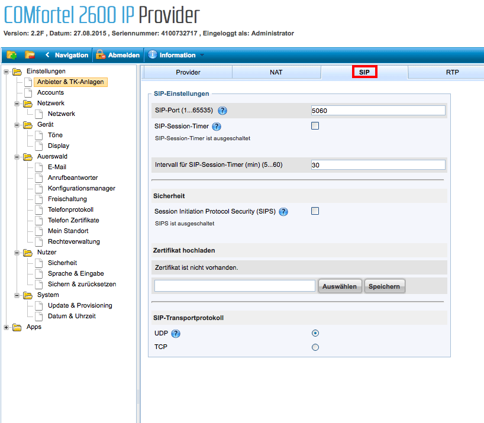Click the red folder icon in toolbar
This screenshot has height=423, width=484.
coord(30,55)
